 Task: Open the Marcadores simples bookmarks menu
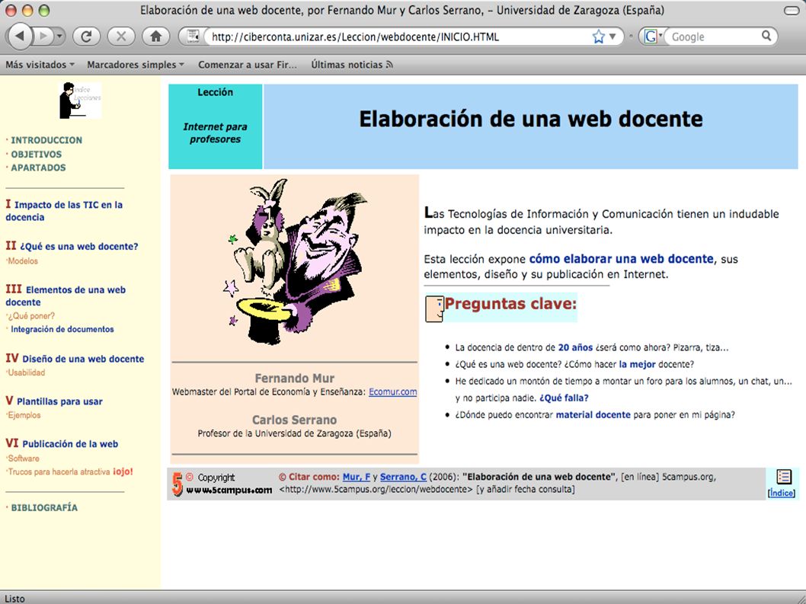(136, 65)
